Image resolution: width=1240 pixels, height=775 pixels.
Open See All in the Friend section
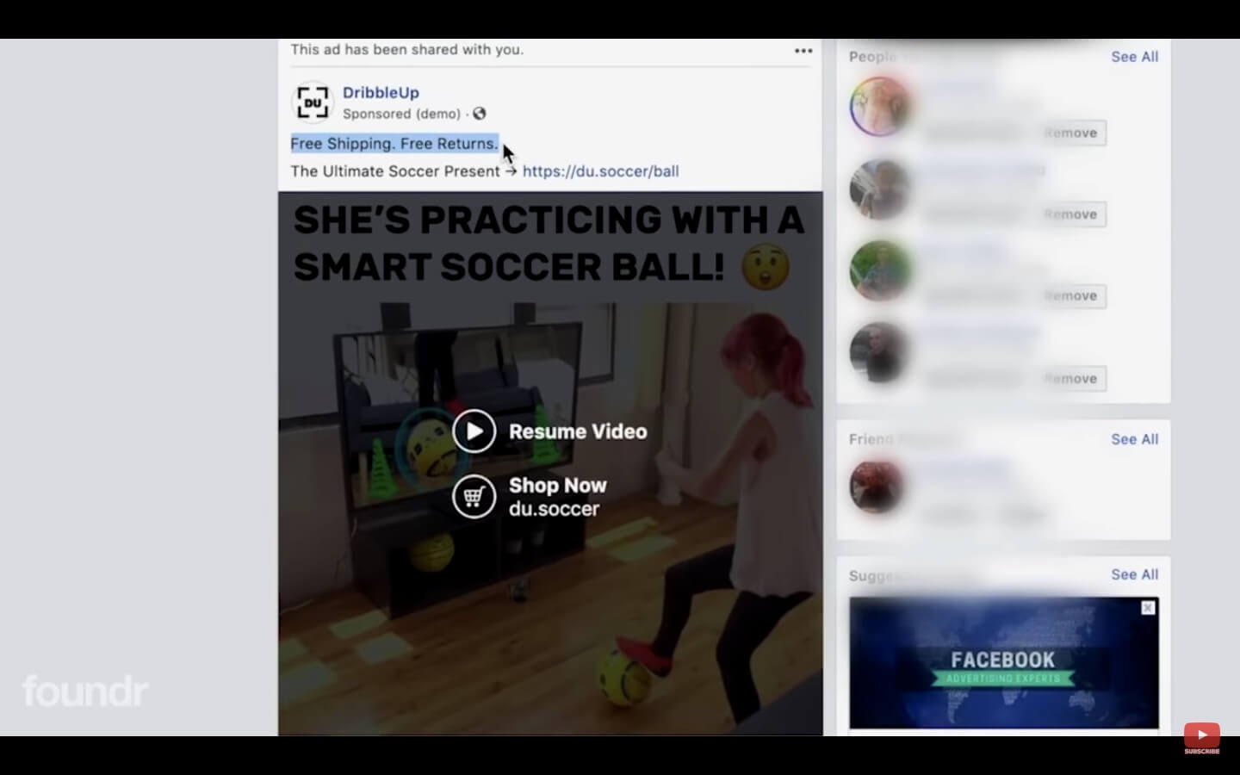click(x=1134, y=439)
